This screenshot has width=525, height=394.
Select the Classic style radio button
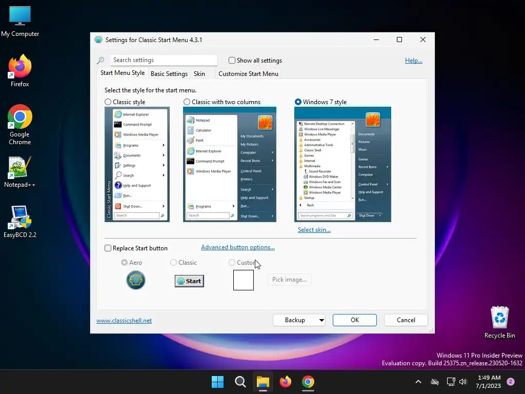coord(108,102)
